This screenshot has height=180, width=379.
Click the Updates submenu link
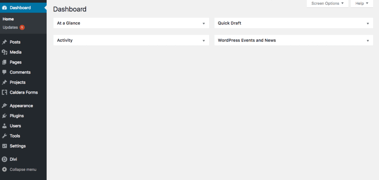point(10,27)
